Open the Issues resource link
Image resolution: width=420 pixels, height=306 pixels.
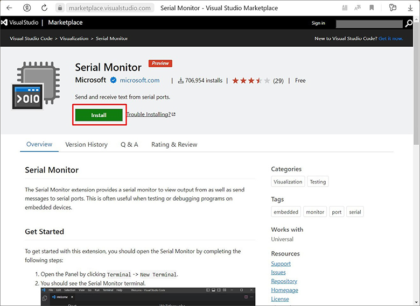point(278,272)
